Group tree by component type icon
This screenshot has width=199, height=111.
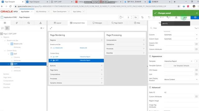pos(7,28)
